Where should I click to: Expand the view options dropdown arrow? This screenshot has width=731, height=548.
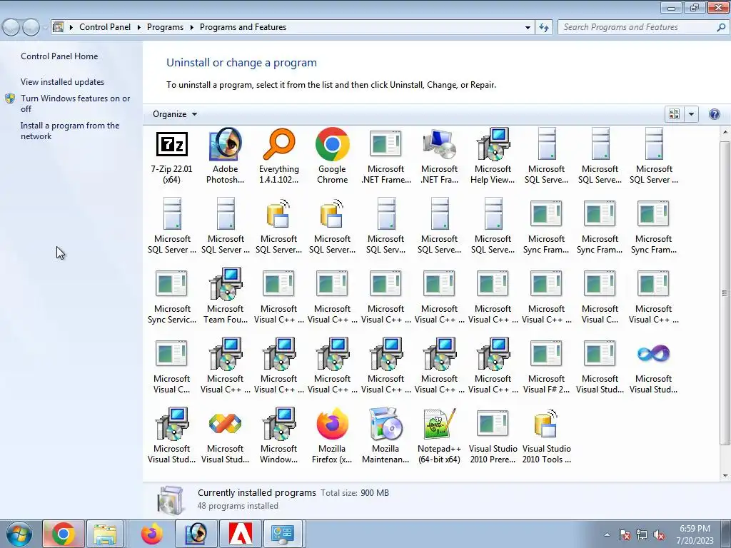pyautogui.click(x=691, y=114)
